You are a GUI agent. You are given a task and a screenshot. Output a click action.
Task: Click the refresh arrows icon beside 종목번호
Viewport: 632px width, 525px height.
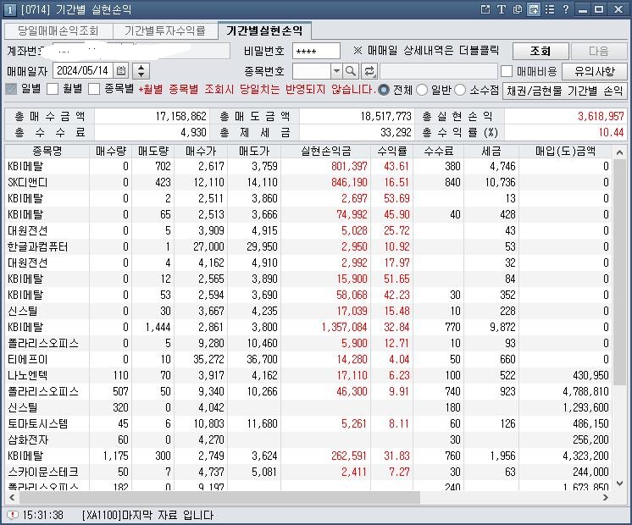pos(369,71)
